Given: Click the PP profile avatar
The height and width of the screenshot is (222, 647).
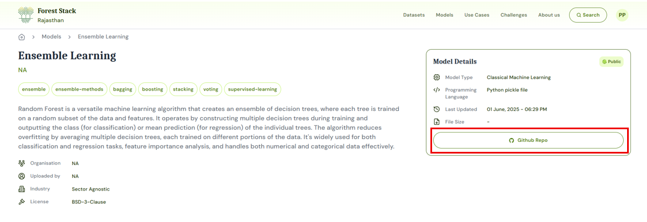Looking at the screenshot, I should click(x=622, y=15).
